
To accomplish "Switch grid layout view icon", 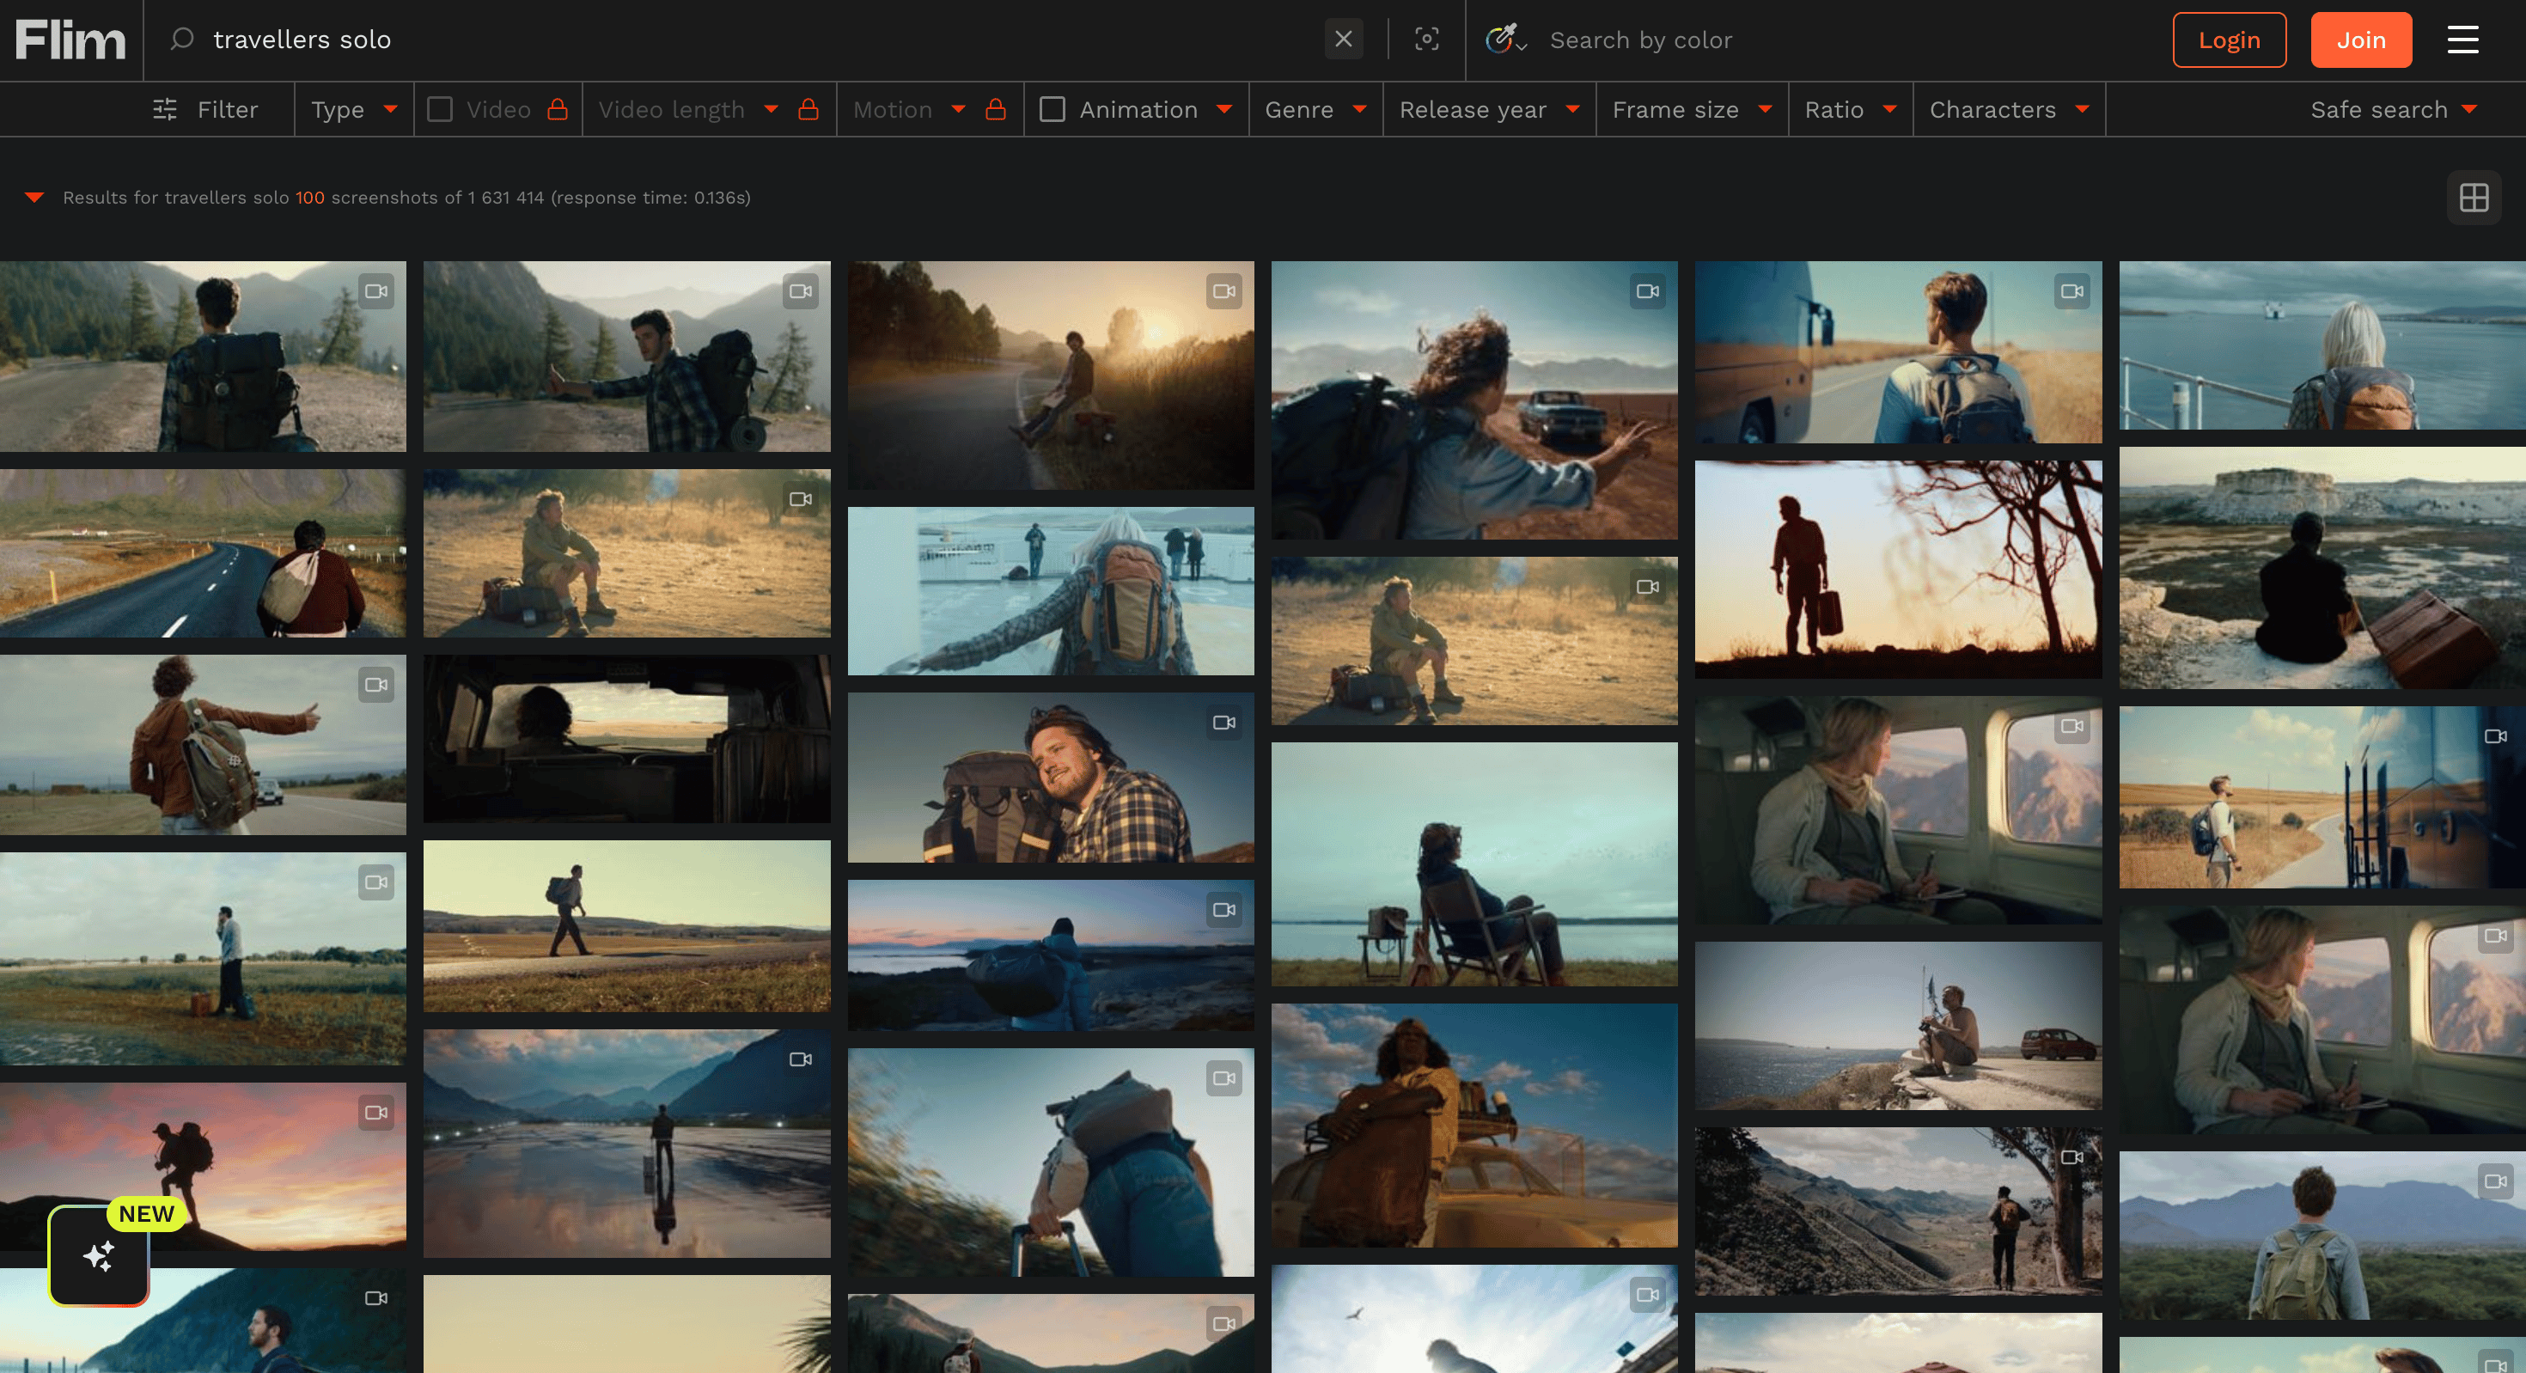I will pos(2473,198).
